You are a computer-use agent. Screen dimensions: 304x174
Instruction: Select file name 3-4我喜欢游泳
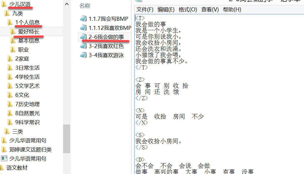pyautogui.click(x=106, y=55)
